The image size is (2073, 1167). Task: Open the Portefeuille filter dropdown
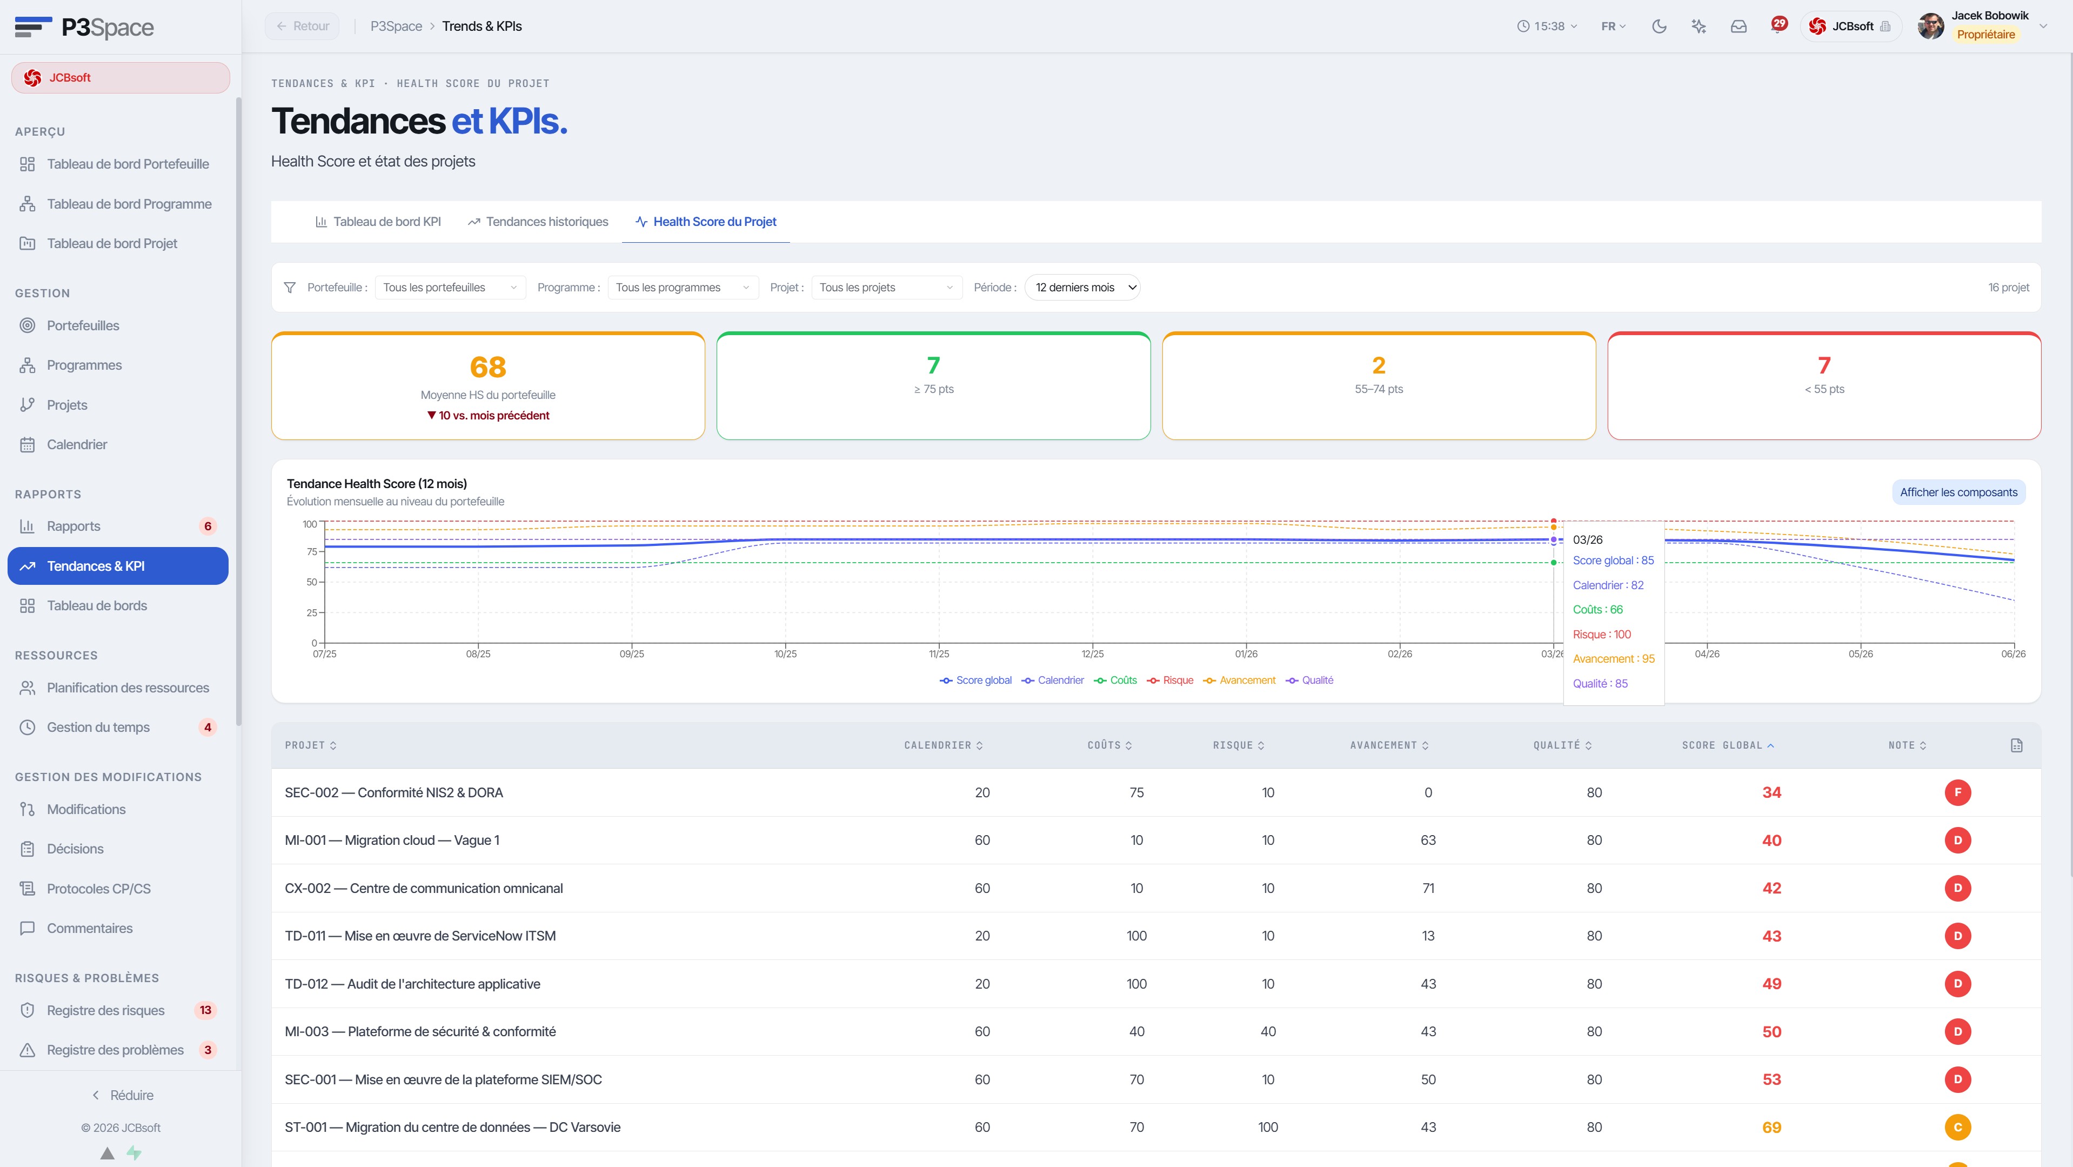[x=451, y=288]
